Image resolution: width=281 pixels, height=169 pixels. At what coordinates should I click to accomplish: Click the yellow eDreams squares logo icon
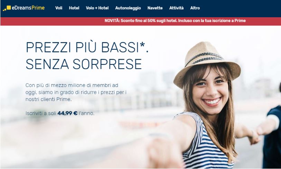pos(7,8)
